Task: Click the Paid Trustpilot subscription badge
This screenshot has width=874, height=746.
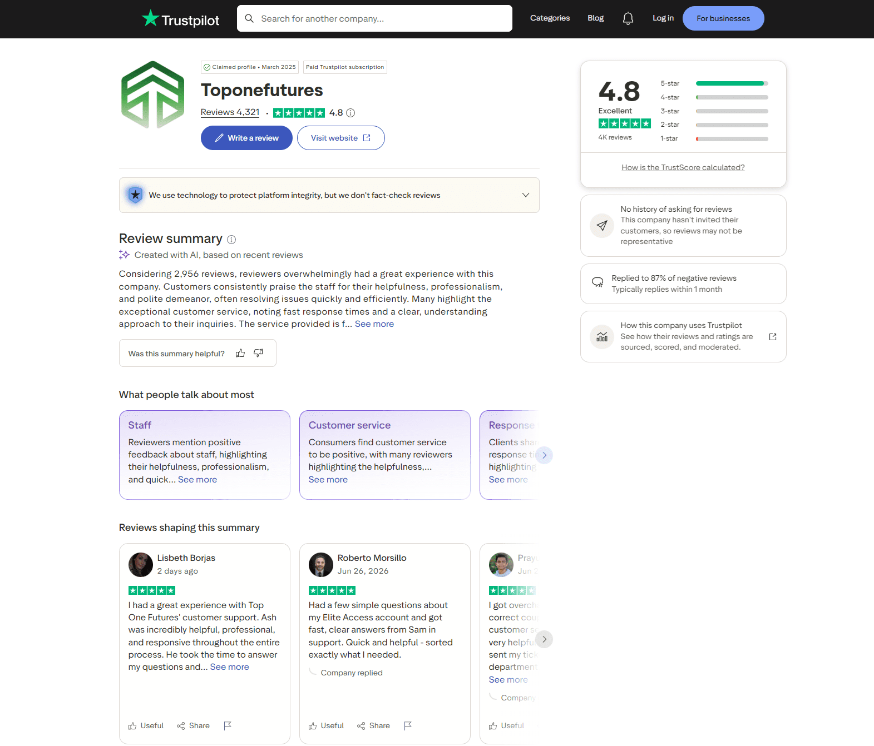Action: pos(345,67)
